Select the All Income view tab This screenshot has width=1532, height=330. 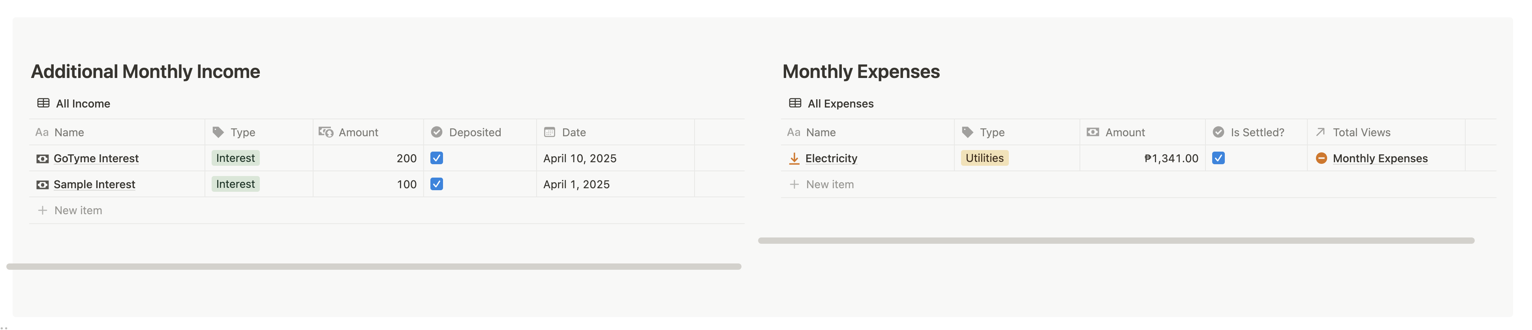click(x=74, y=103)
